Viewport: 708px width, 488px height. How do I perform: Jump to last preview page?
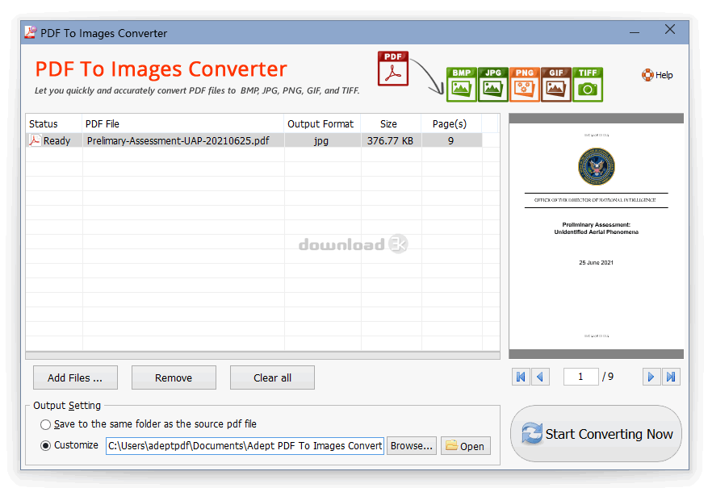pos(671,377)
